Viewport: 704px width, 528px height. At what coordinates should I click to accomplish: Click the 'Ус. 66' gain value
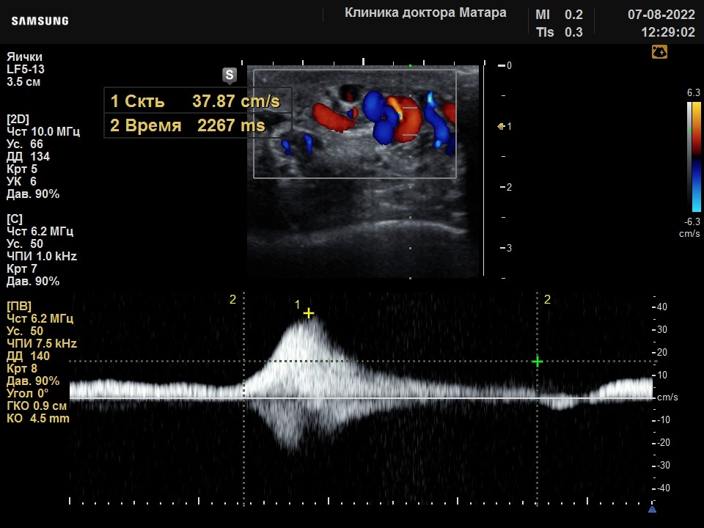click(25, 144)
